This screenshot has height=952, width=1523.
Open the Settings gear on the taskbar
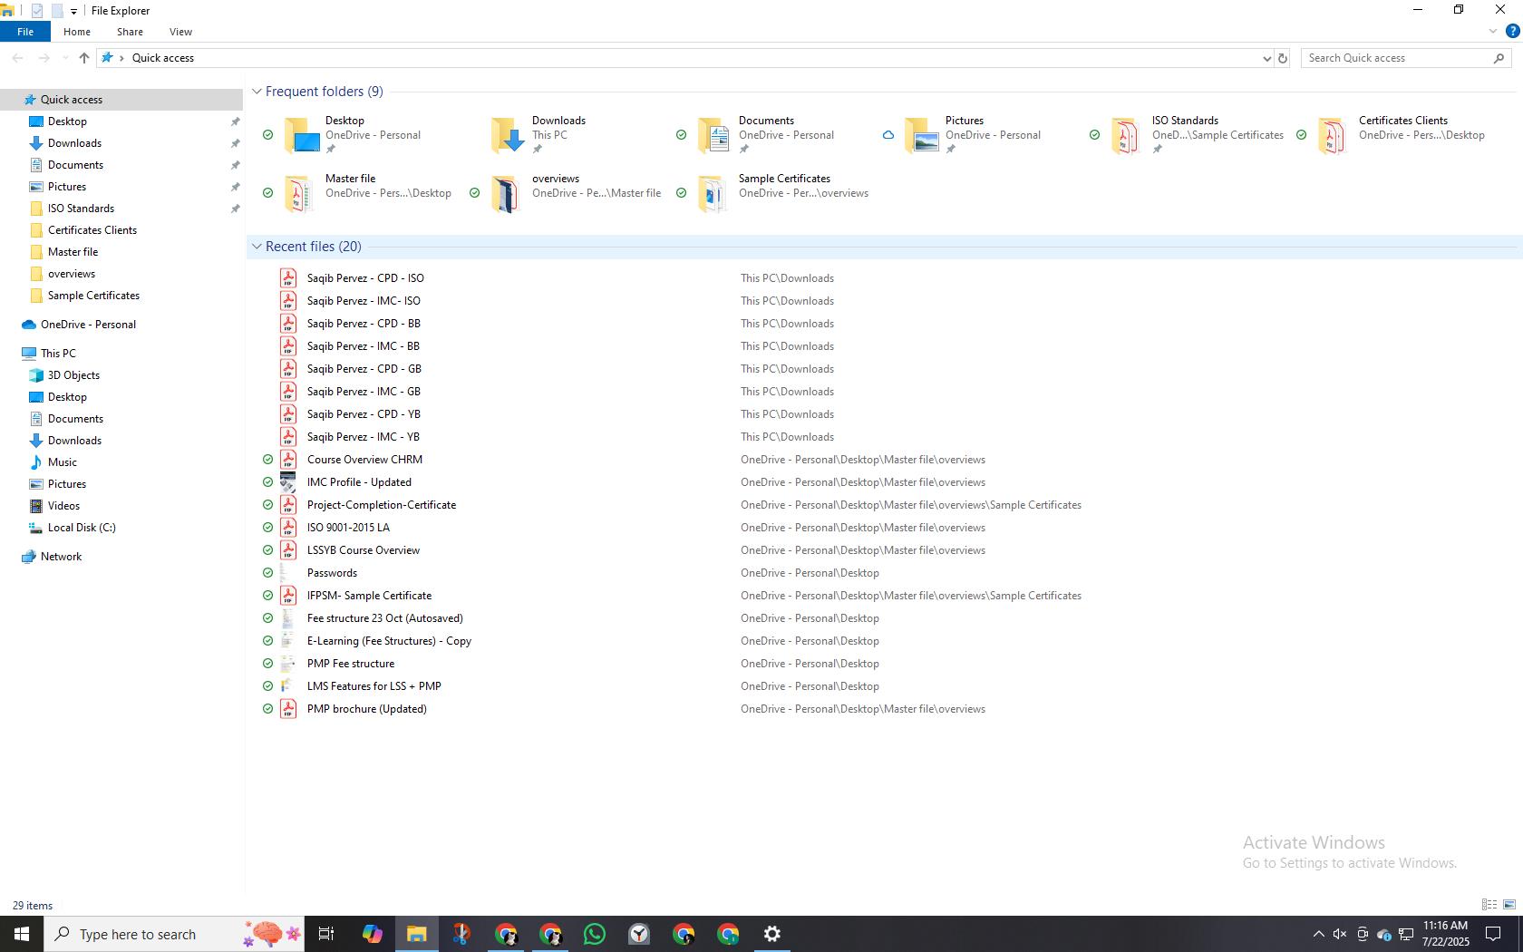click(772, 934)
